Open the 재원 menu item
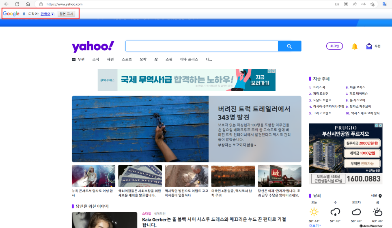392x228 pixels. [110, 60]
